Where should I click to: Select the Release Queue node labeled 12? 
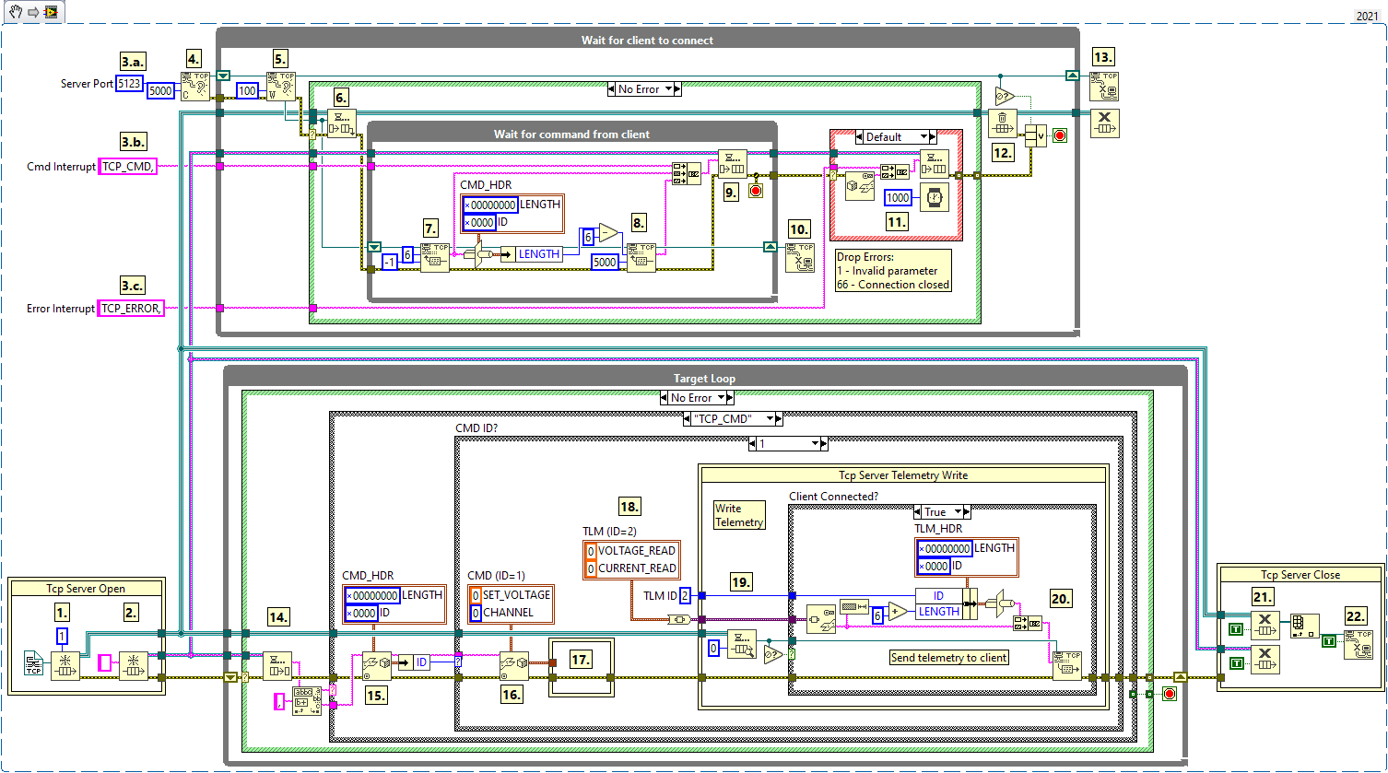pos(1002,123)
